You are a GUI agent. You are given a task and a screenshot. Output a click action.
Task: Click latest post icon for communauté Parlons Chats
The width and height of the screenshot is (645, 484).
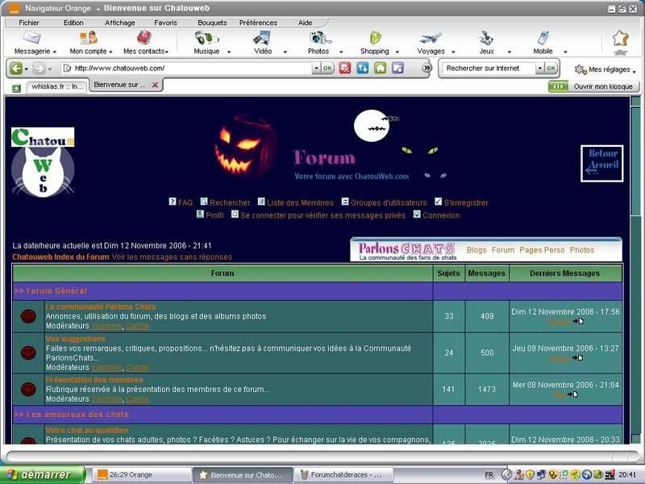pos(578,321)
